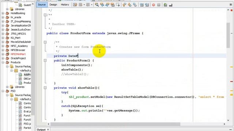Find the previous occurrence via toolbar icon
Screen dimensions: 234x131
click(x=102, y=5)
